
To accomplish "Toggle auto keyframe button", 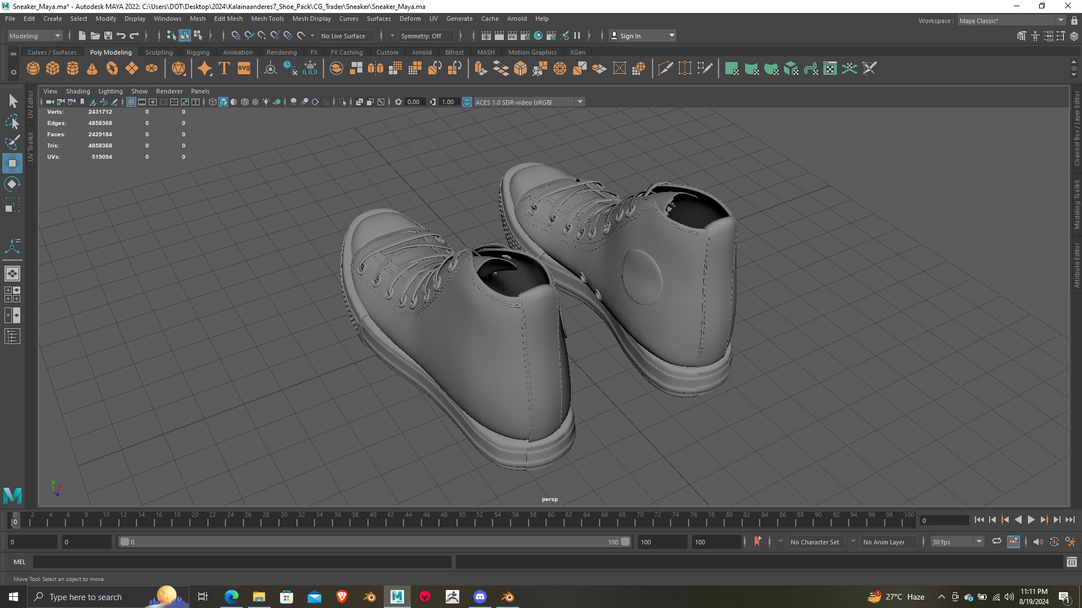I will [1054, 542].
